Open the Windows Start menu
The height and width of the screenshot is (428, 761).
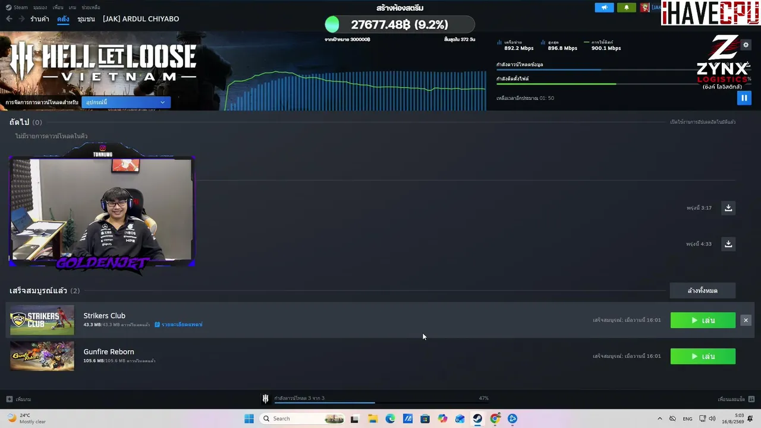tap(249, 418)
